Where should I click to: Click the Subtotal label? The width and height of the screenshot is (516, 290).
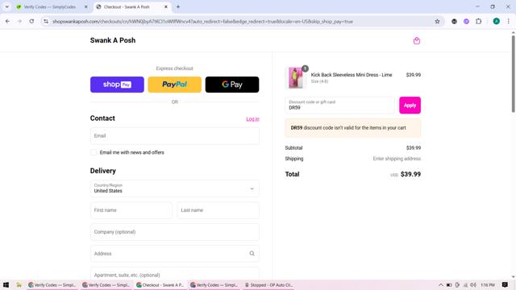293,148
